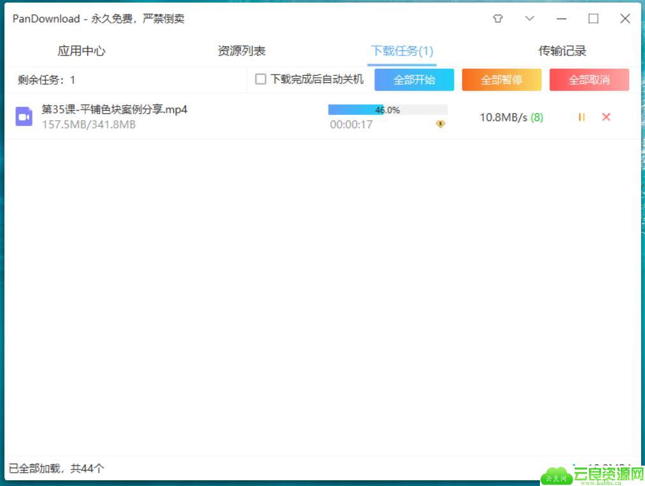
Task: Select the file name 第35课-平铺色块案例分享.mp4
Action: (115, 110)
